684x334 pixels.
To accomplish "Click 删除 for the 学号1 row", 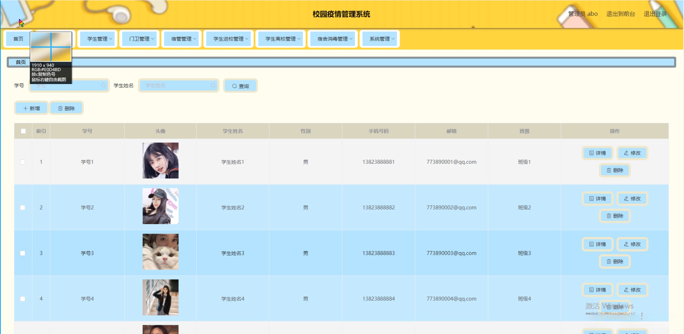I will pyautogui.click(x=615, y=170).
